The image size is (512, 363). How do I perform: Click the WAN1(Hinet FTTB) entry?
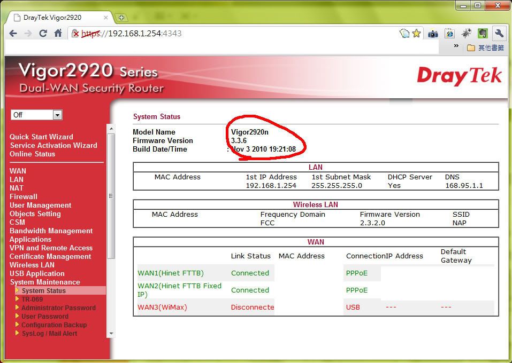[171, 273]
